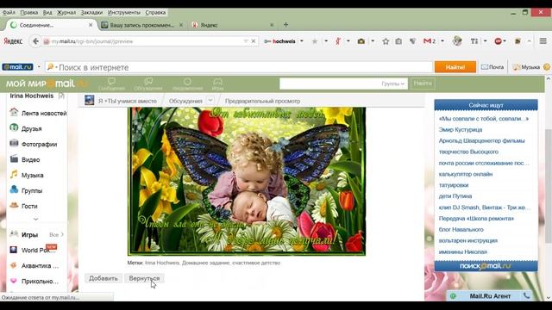Click the camera screenshot toolbar icon
Image resolution: width=552 pixels, height=310 pixels.
click(x=361, y=41)
